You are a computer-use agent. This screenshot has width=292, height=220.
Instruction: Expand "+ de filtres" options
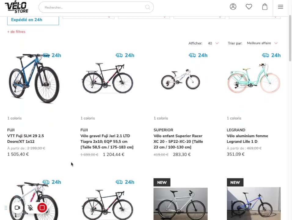click(16, 32)
